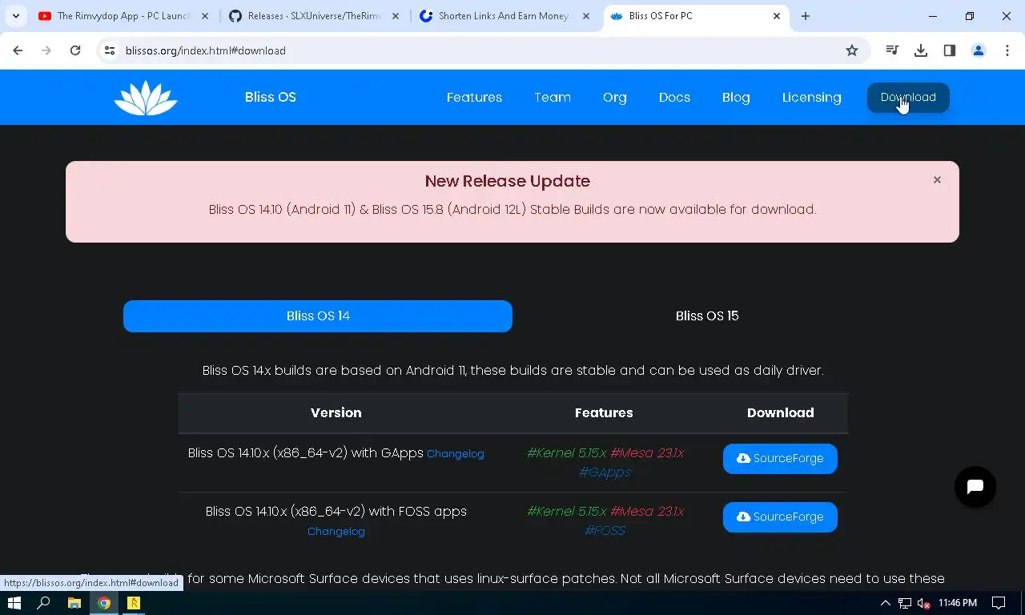Open Windows taskbar search
Viewport: 1025px width, 615px height.
pos(44,603)
